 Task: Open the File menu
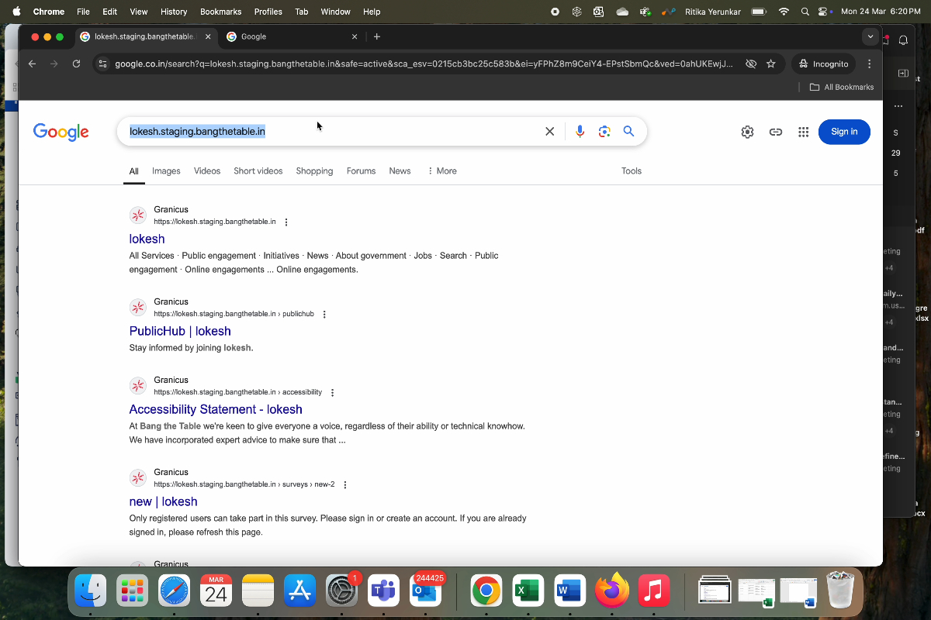(x=83, y=12)
